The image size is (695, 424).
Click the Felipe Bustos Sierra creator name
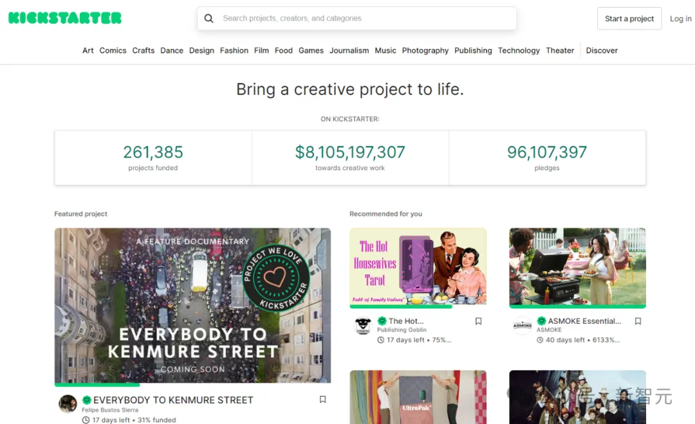[110, 411]
